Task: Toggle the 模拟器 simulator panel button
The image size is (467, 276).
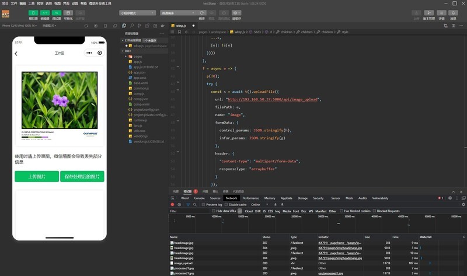Action: click(33, 12)
